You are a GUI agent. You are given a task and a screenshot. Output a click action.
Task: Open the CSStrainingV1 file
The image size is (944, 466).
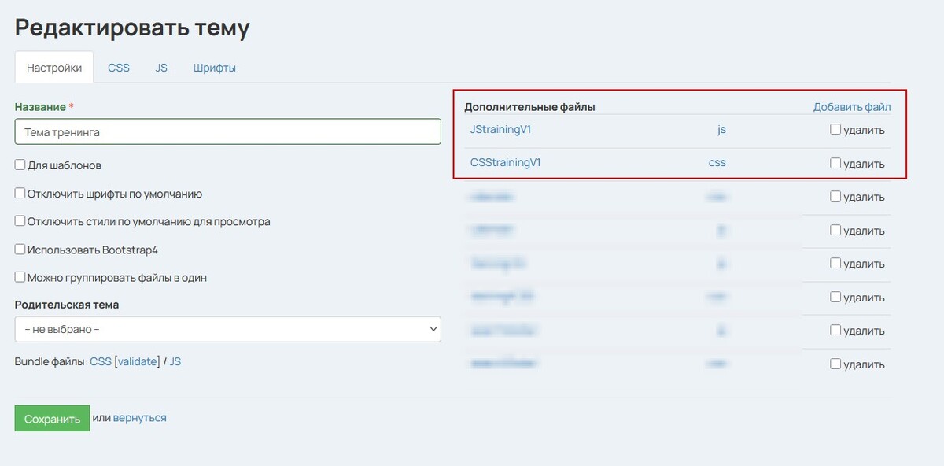[505, 163]
